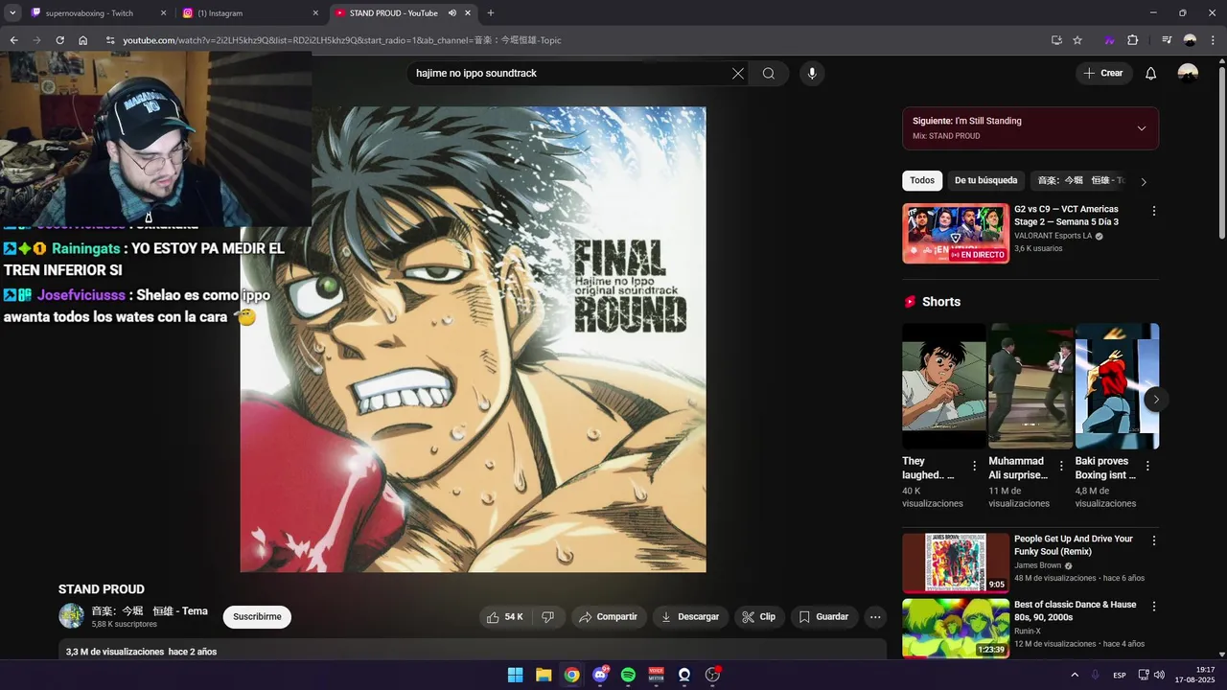Open the Windows Start menu
Screen dimensions: 1227x690
516,675
